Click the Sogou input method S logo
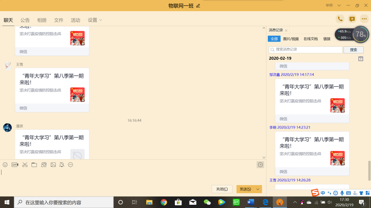This screenshot has height=208, width=371. click(315, 193)
